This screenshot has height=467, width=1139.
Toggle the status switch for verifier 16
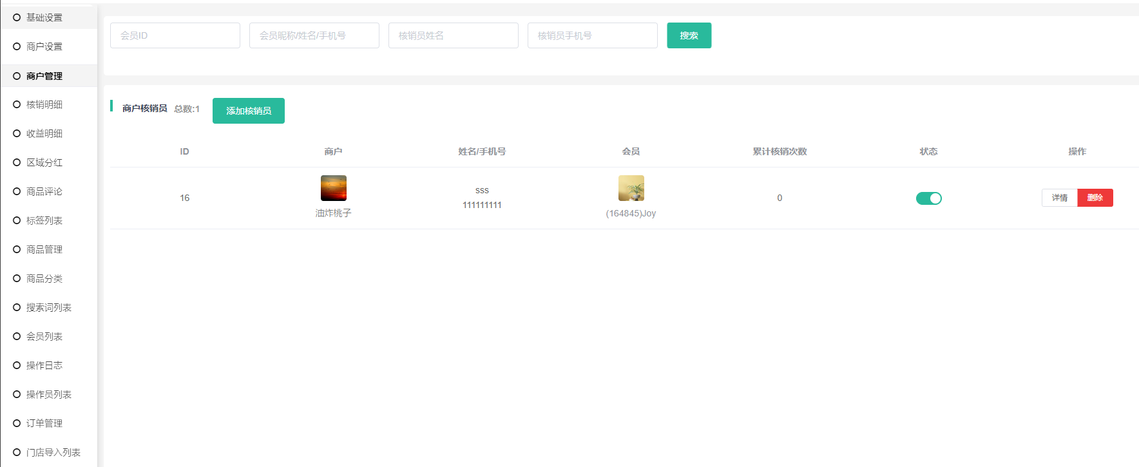(x=928, y=198)
